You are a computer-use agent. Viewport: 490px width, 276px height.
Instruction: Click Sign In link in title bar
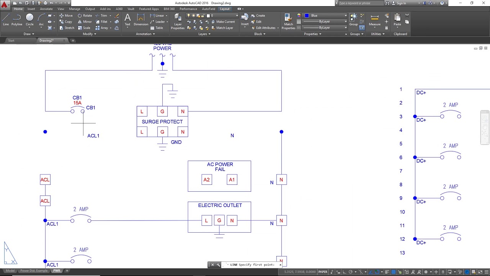pos(401,3)
